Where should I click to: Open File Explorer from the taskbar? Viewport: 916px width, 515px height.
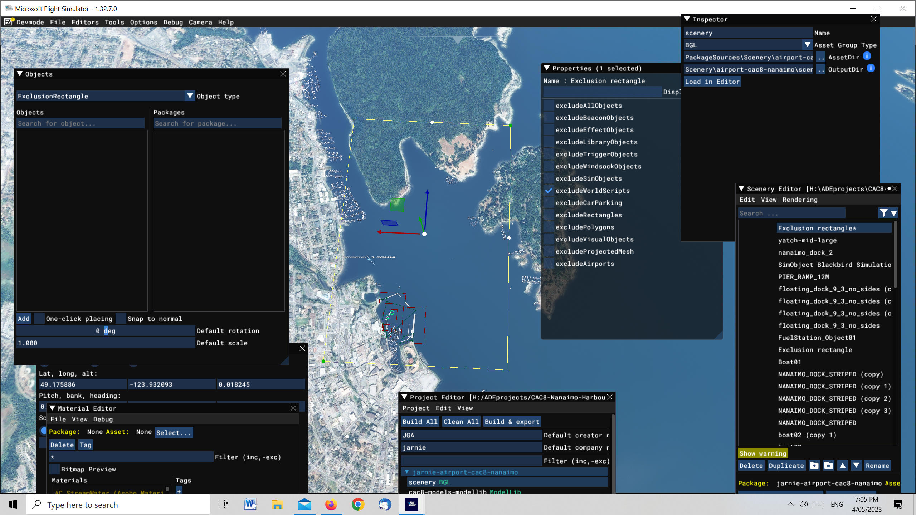(x=277, y=504)
